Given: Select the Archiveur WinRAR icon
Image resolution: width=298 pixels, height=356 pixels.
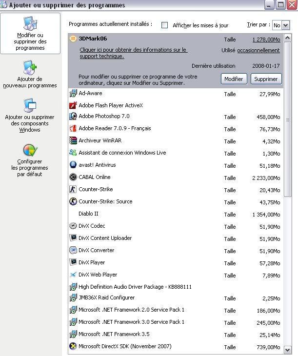Looking at the screenshot, I should coord(73,140).
